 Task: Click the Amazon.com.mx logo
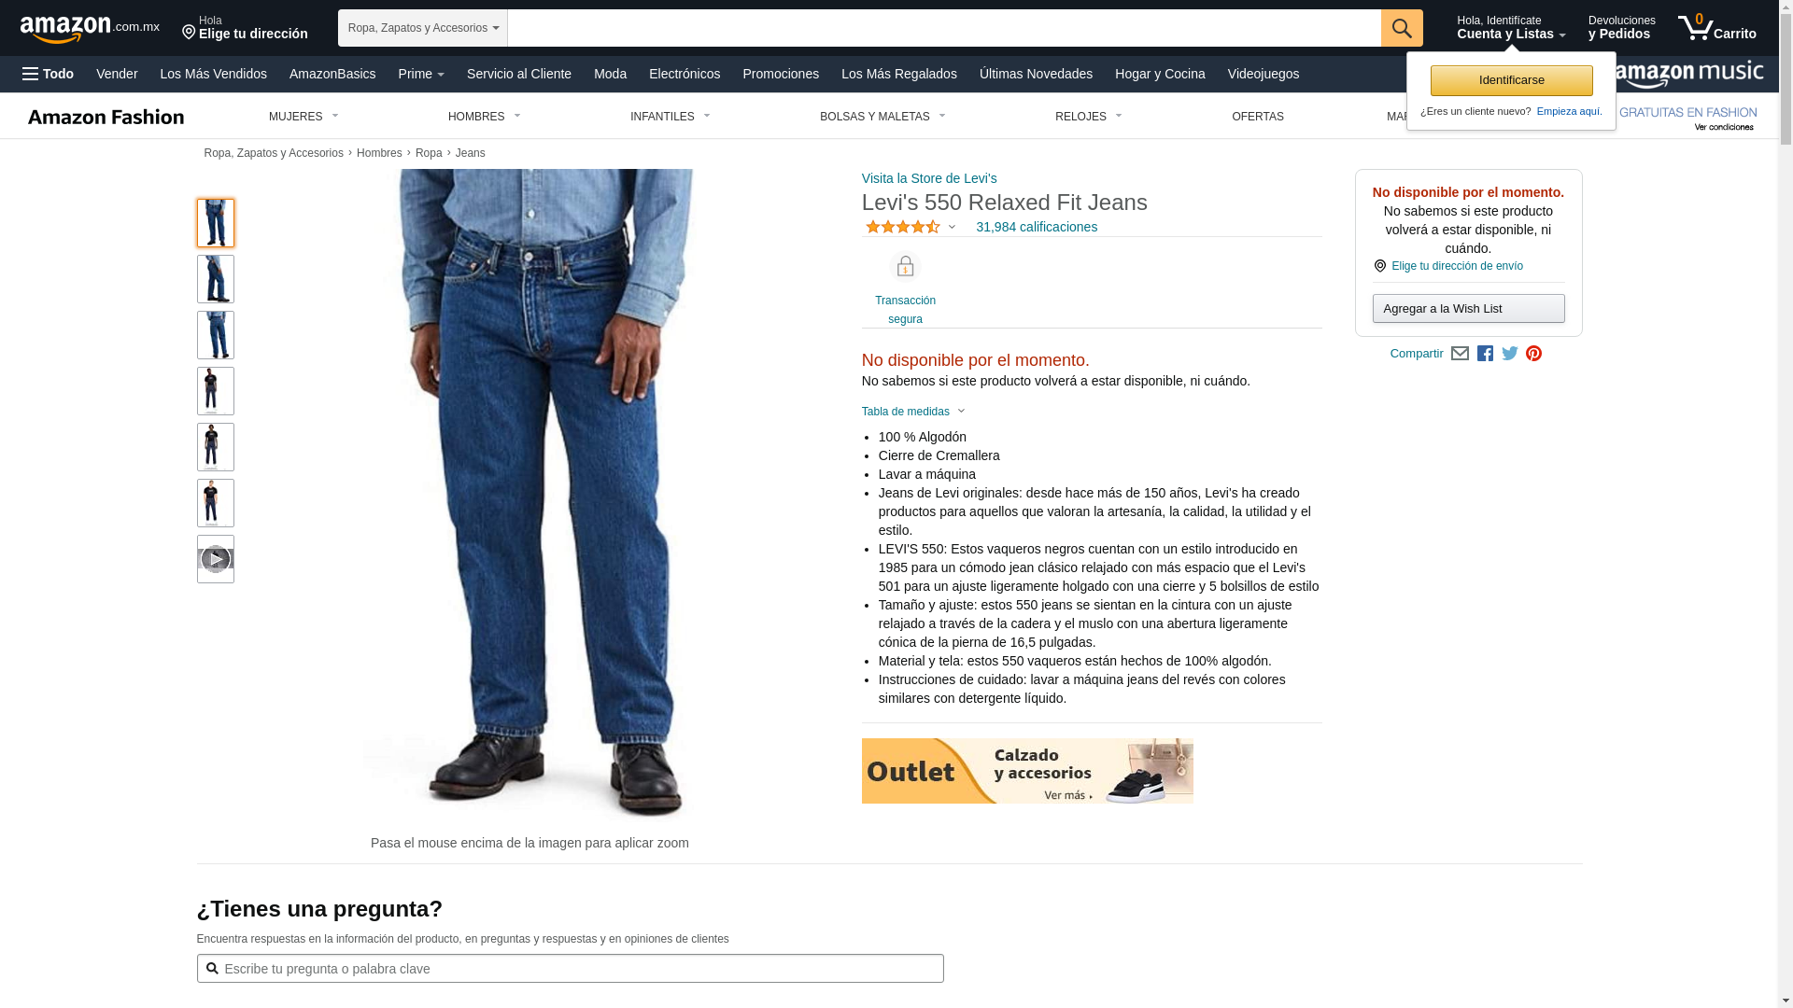point(90,29)
